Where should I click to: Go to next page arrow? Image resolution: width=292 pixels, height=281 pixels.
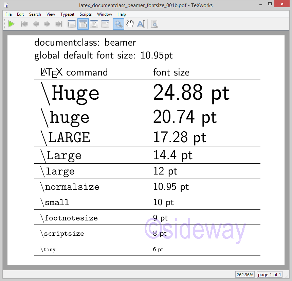47,24
